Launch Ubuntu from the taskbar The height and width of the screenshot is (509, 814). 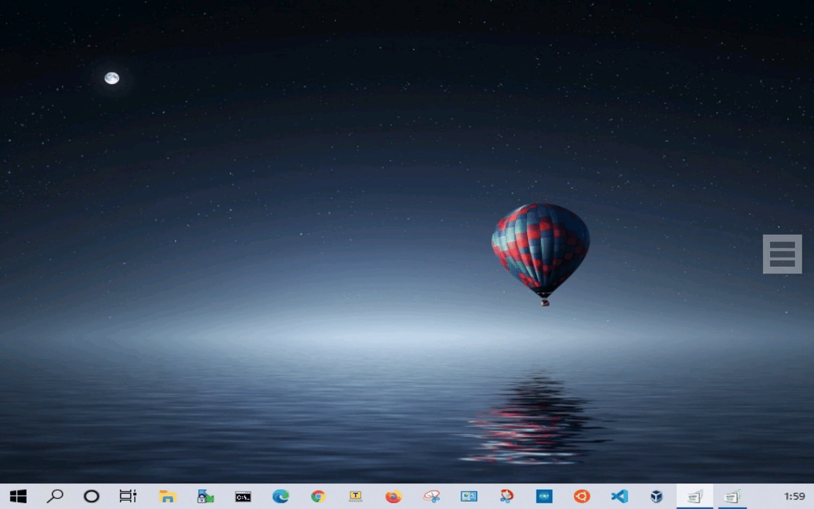coord(581,497)
